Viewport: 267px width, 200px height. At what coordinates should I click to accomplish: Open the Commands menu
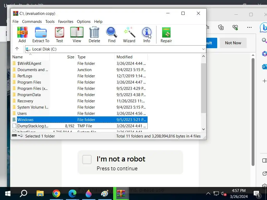click(32, 22)
